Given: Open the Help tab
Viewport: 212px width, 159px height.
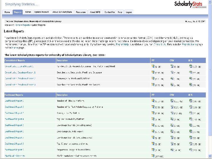Looking at the screenshot, I should click(120, 12).
